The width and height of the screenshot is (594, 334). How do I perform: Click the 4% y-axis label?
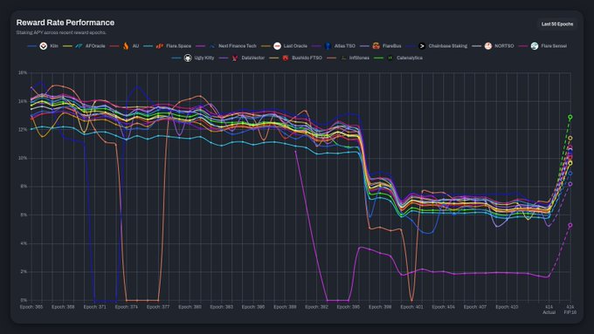(24, 243)
